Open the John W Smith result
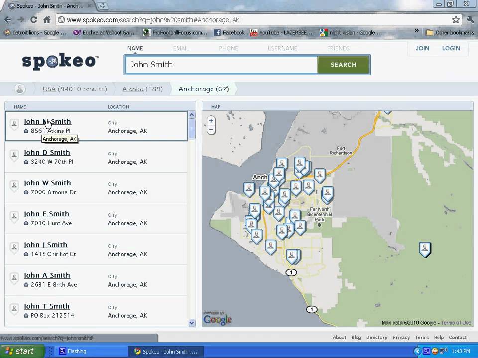Viewport: 478px width, 358px height. coord(48,183)
